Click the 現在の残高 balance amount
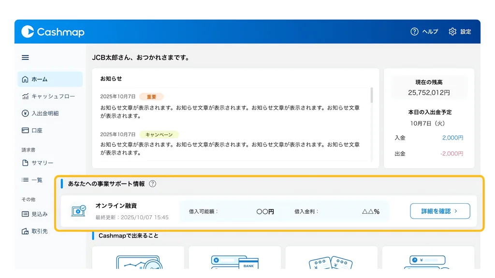The height and width of the screenshot is (278, 495). tap(429, 92)
